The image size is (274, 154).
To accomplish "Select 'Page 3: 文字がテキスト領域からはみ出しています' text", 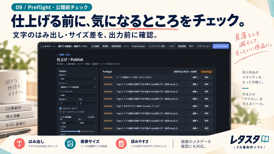I will 138,106.
